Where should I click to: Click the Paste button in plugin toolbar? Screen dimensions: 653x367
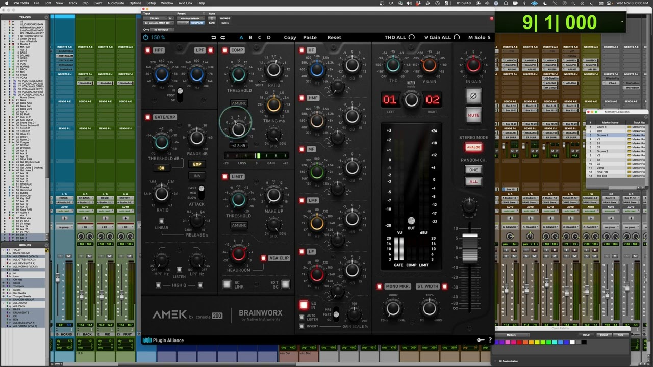coord(310,37)
